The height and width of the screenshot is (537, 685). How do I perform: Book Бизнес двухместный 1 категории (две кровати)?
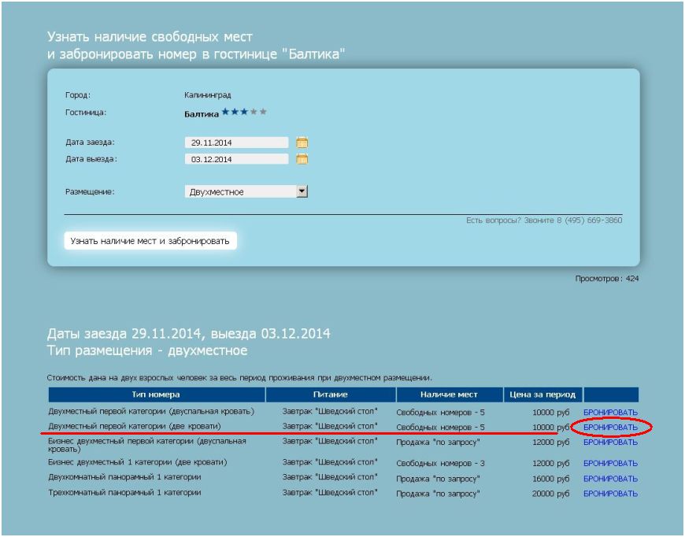point(610,463)
